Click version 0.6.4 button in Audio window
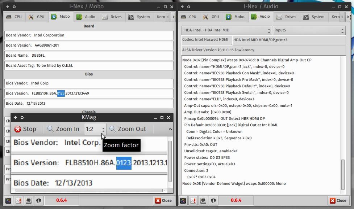The width and height of the screenshot is (354, 209). pyautogui.click(x=236, y=200)
